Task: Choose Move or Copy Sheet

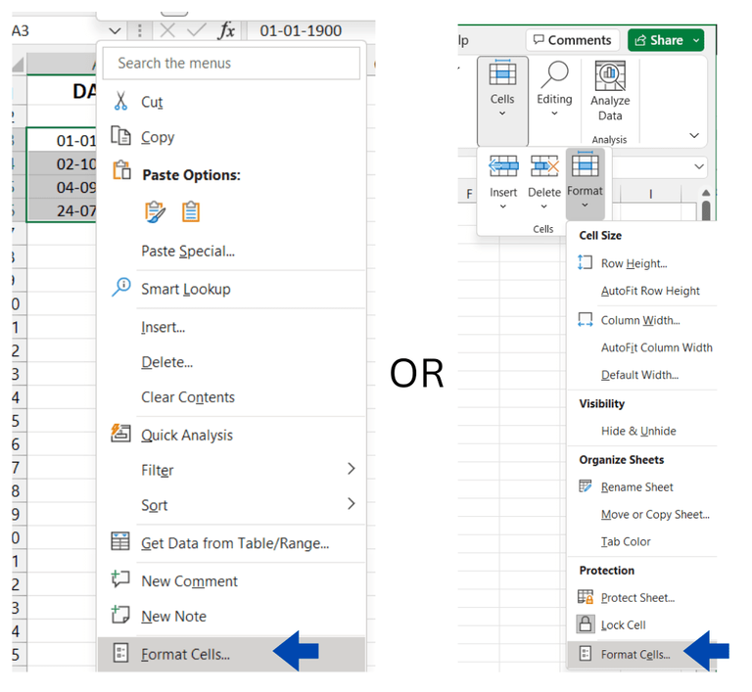Action: (655, 514)
